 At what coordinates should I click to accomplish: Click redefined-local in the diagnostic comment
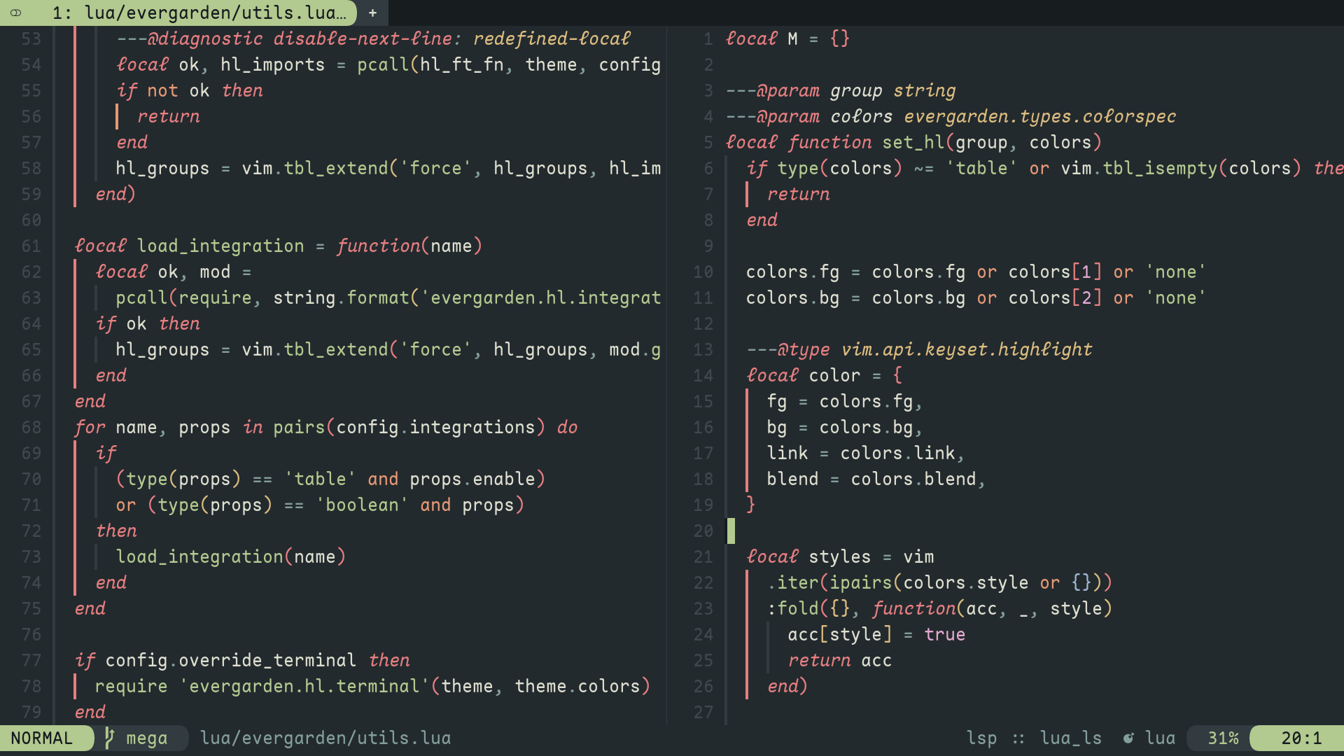(552, 39)
